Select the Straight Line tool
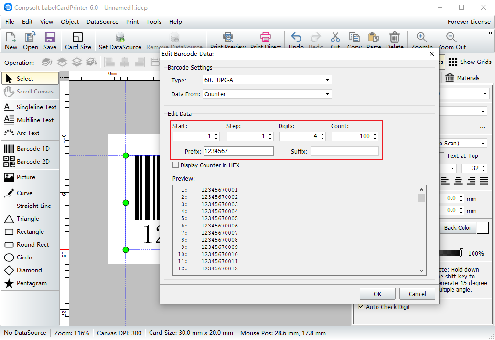 (x=30, y=206)
